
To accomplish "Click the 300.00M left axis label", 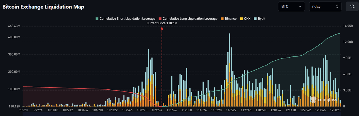I will (x=14, y=54).
